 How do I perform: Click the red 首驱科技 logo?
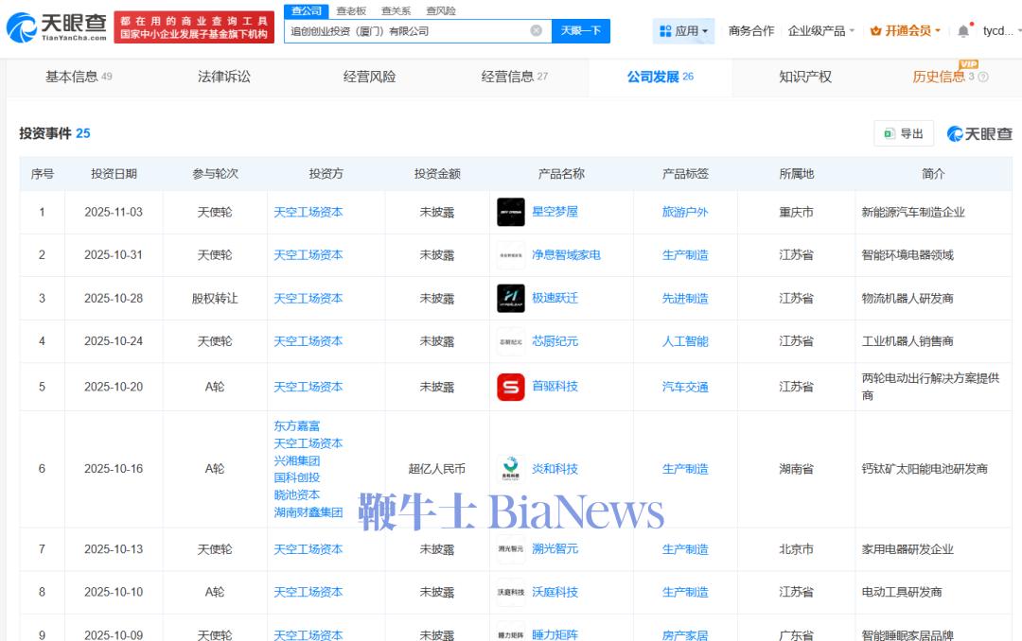click(511, 387)
